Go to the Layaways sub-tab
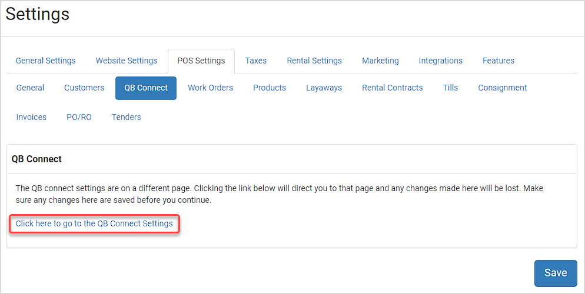585x294 pixels. point(324,88)
